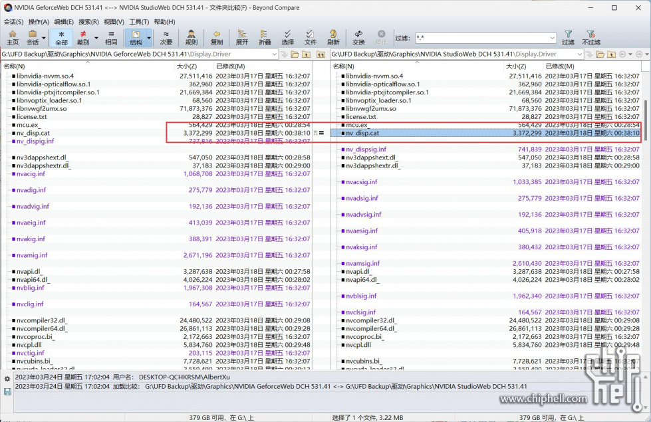This screenshot has width=651, height=422.
Task: Open the 视图(V) menu
Action: point(114,22)
